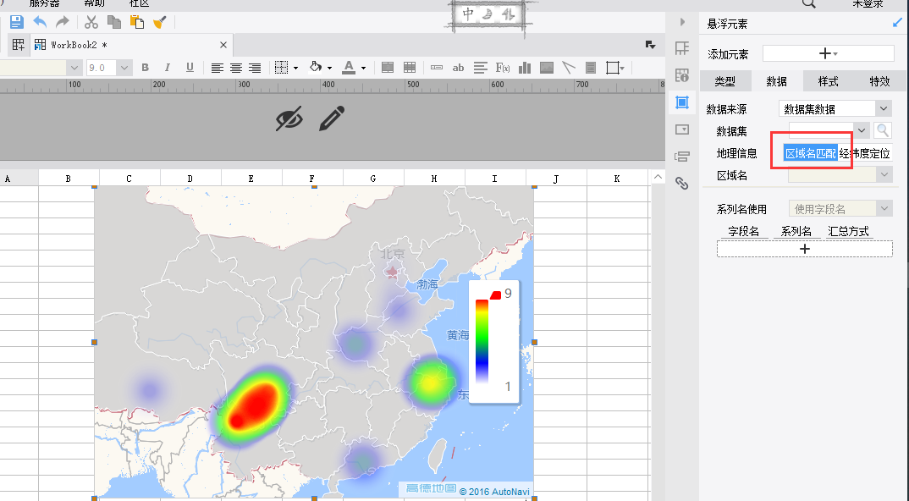Viewport: 909px width, 501px height.
Task: Switch to the 类型 tab
Action: (x=724, y=81)
